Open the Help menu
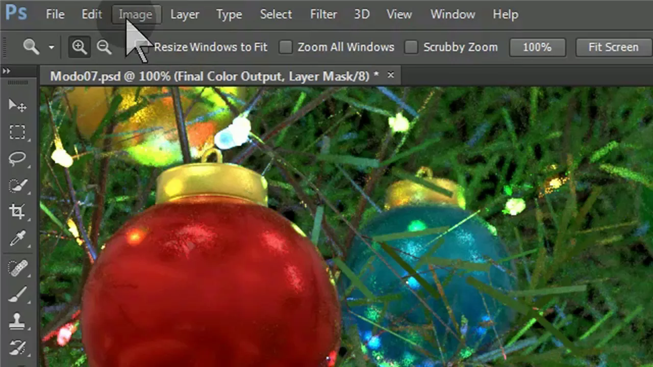 pos(506,14)
